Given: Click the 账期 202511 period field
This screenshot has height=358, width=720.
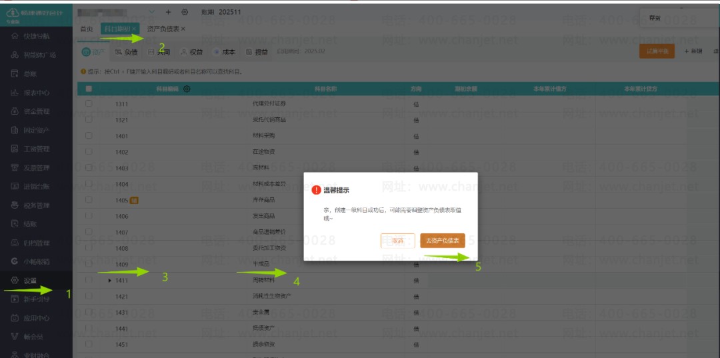Looking at the screenshot, I should (221, 12).
